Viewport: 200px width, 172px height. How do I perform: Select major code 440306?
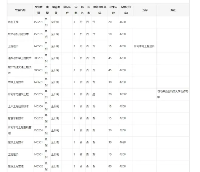38,106
